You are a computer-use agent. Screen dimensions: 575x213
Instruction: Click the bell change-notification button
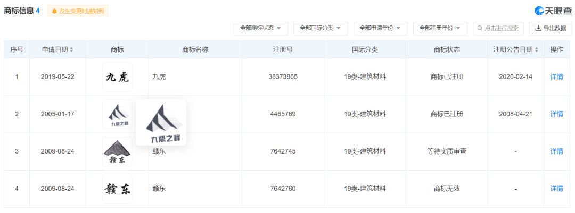click(x=78, y=11)
